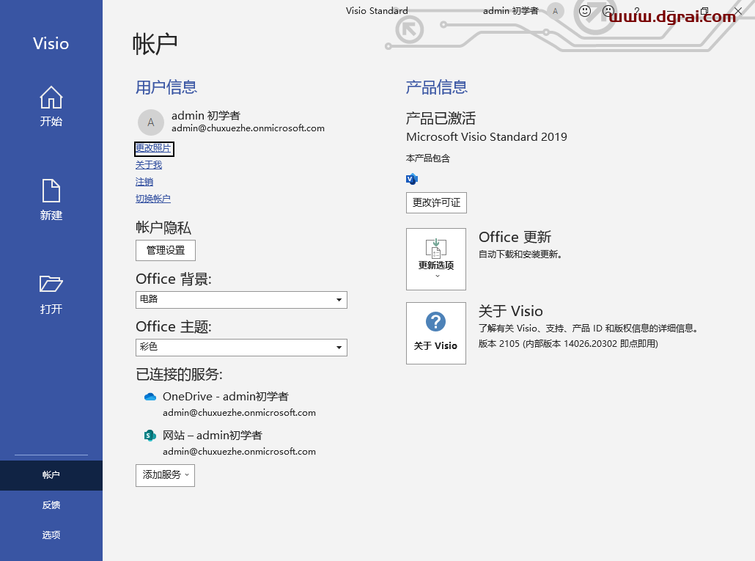Click the 自动下载和安装更新 description text
The image size is (755, 561).
(x=520, y=254)
